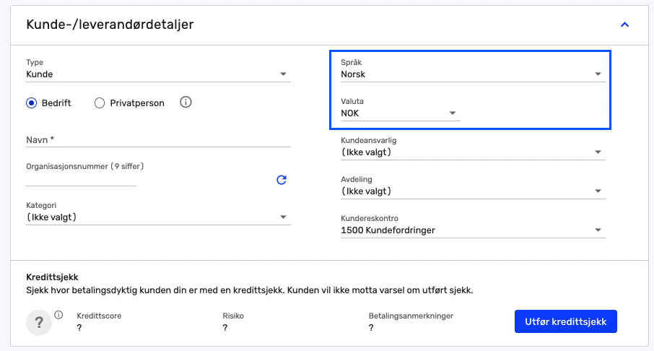Open the Type dropdown showing Kunde
654x351 pixels.
[158, 74]
